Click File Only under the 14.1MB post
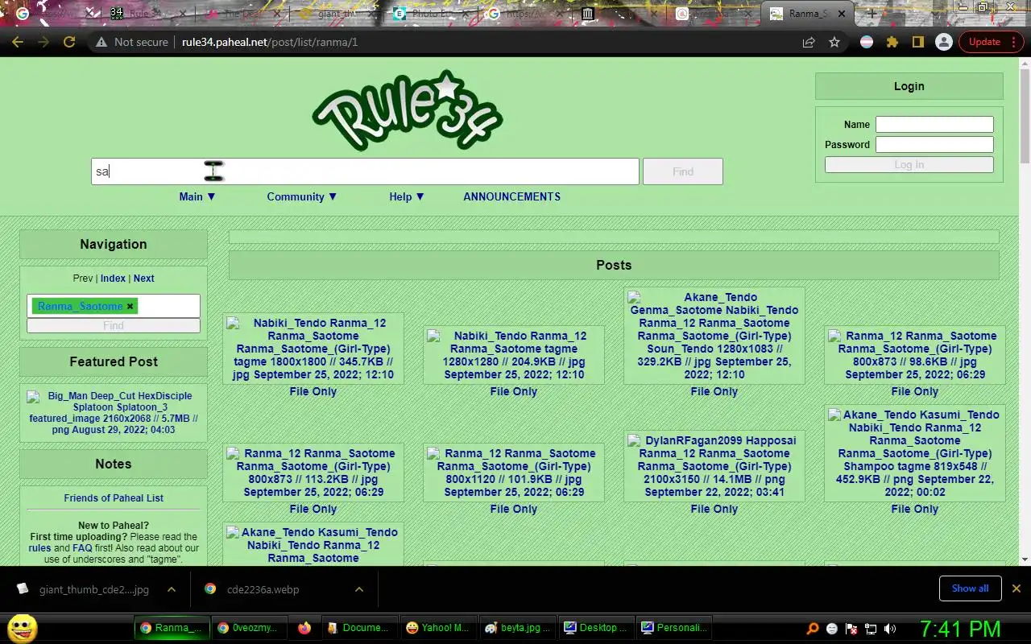This screenshot has height=644, width=1031. [714, 509]
